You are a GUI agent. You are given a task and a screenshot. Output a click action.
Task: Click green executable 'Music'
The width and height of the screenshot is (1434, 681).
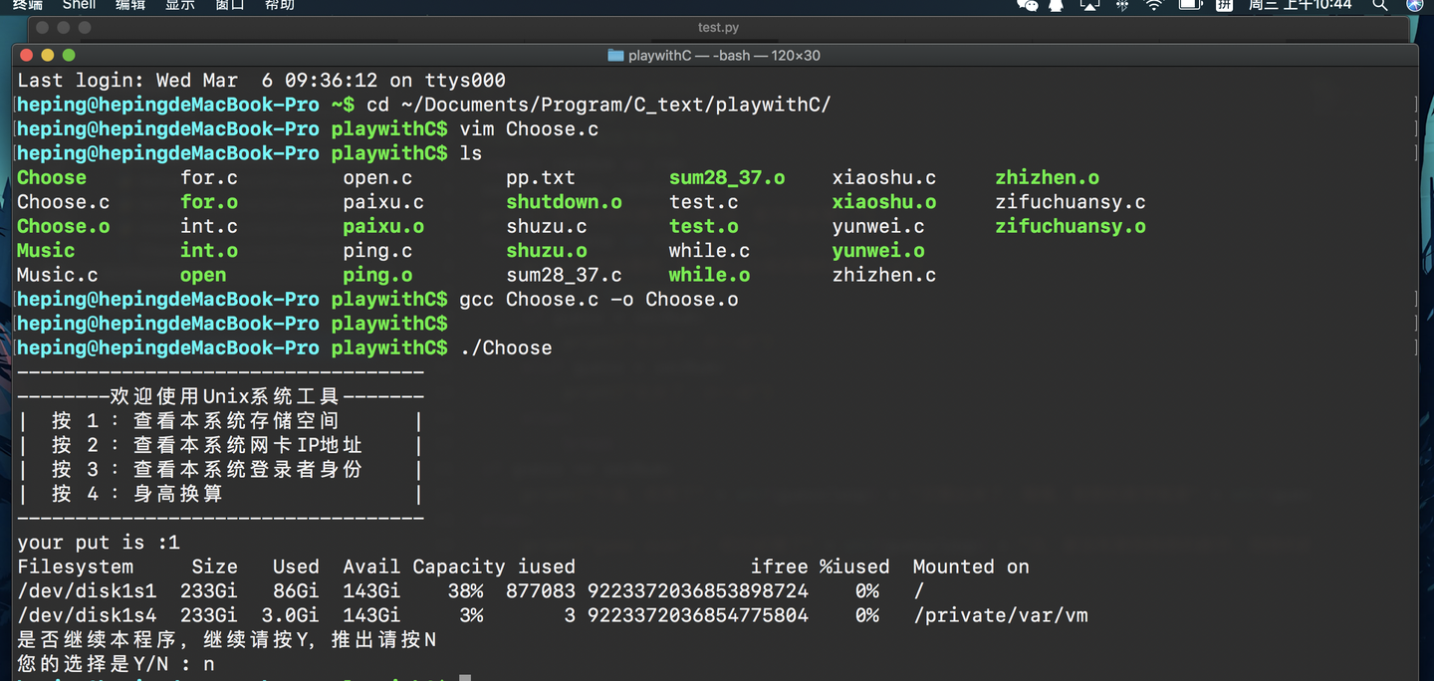coord(46,251)
